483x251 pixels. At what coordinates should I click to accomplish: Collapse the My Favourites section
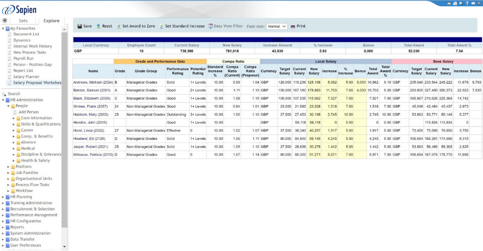pos(3,29)
